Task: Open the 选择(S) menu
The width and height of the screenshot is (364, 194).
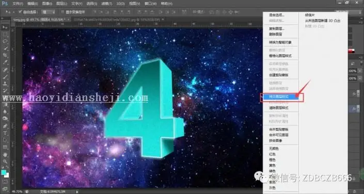Action: (92, 4)
